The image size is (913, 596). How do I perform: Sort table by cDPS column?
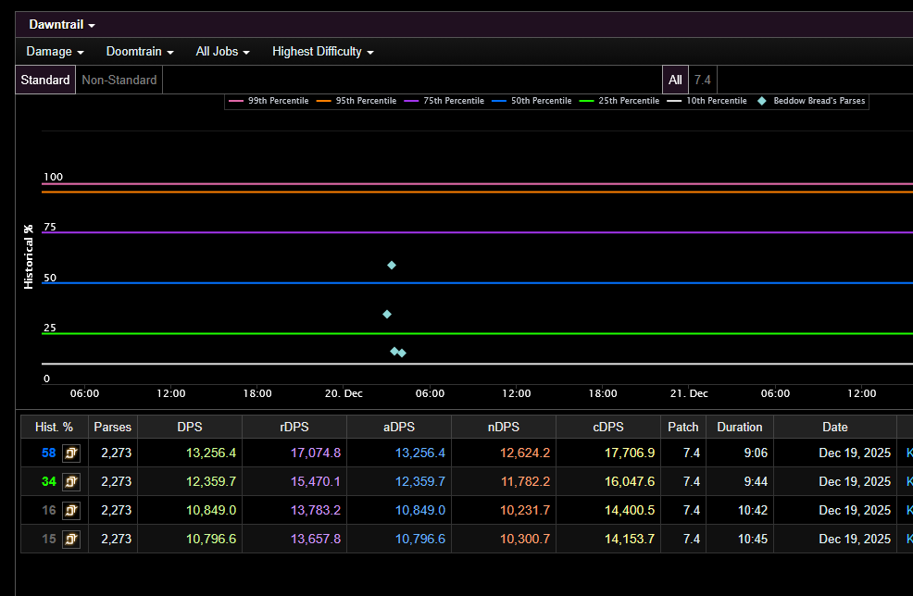pos(607,427)
